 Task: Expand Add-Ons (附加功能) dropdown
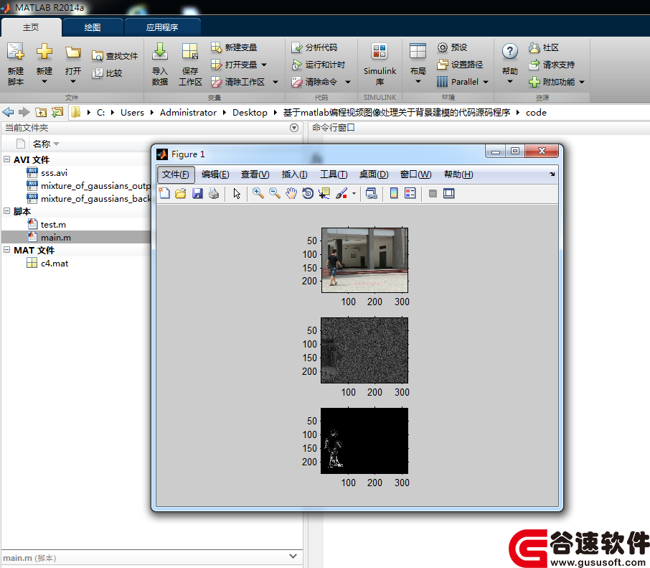click(582, 82)
